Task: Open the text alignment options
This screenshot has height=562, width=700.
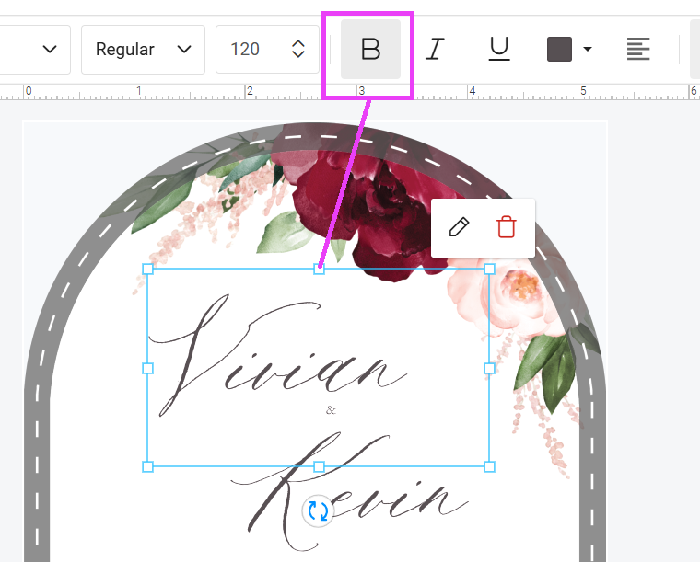Action: click(x=638, y=49)
